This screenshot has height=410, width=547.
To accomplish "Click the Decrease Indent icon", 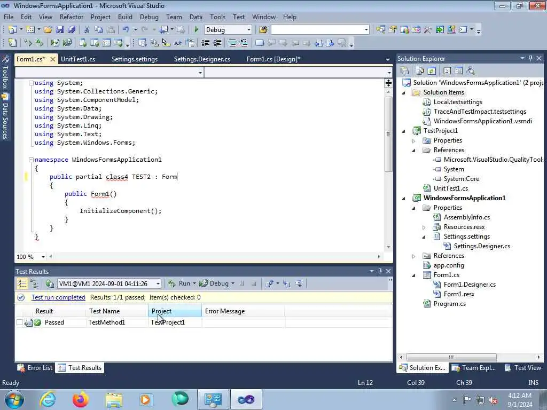I will pos(206,43).
